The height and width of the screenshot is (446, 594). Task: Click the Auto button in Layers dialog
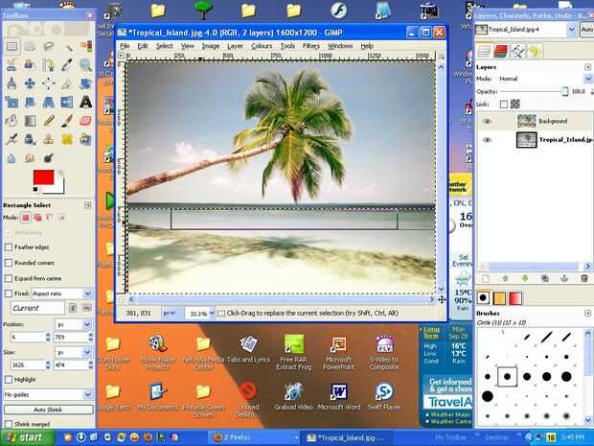pyautogui.click(x=586, y=30)
